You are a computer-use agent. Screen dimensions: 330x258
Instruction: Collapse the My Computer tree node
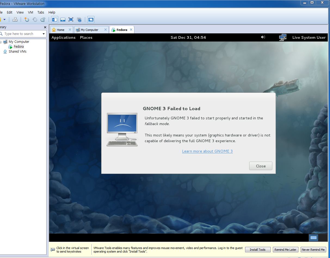pos(1,42)
